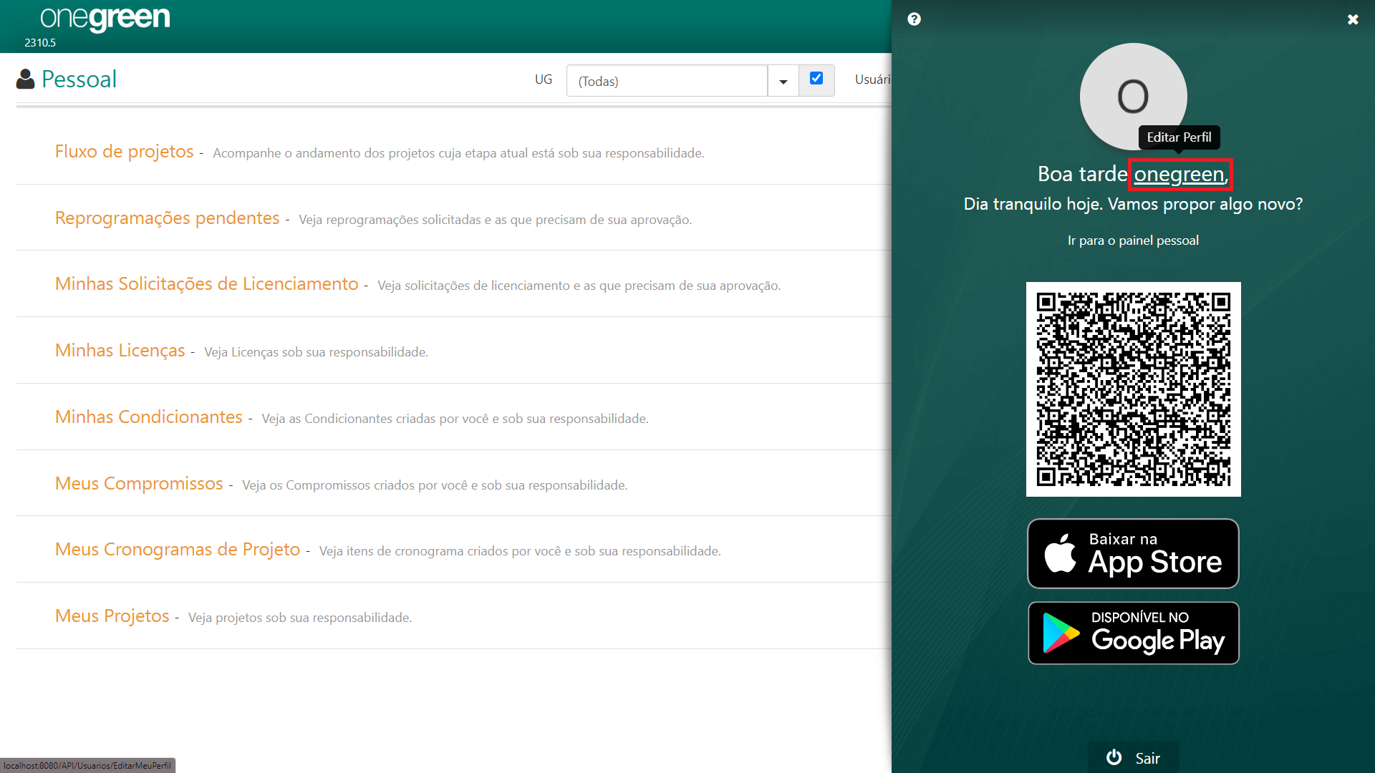
Task: Go to the painel pessoal link
Action: 1133,240
